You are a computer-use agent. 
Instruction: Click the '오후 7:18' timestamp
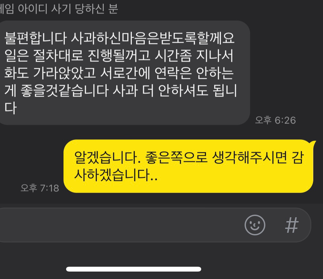click(x=40, y=188)
